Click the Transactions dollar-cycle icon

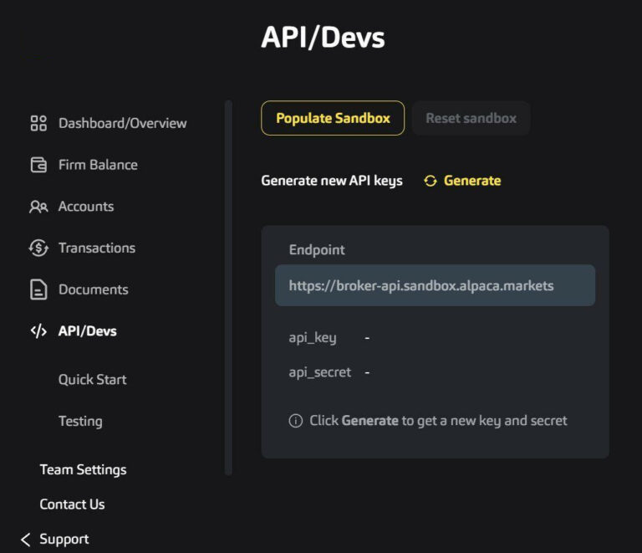38,248
